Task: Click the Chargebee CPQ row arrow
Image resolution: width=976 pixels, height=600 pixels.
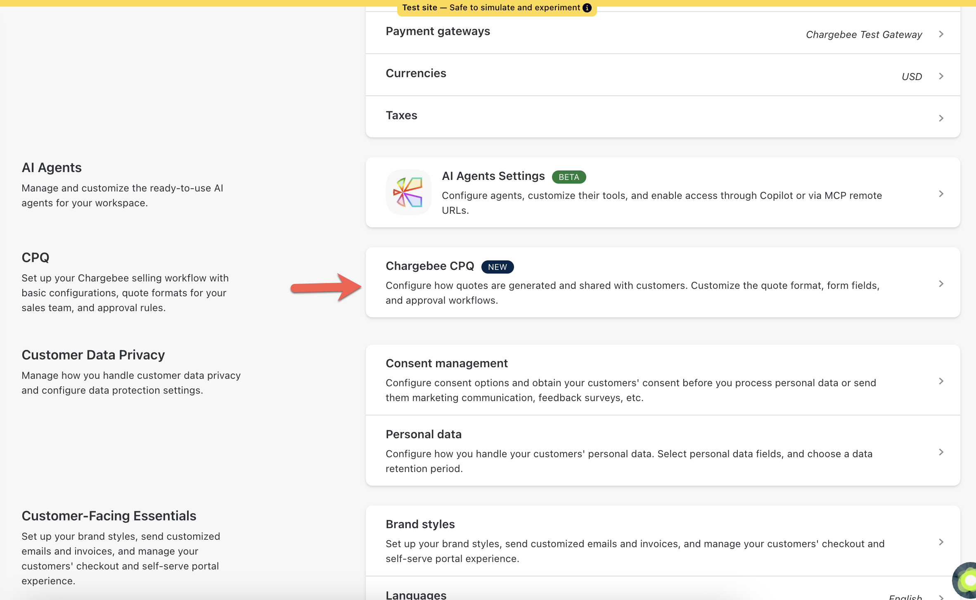Action: [x=941, y=284]
